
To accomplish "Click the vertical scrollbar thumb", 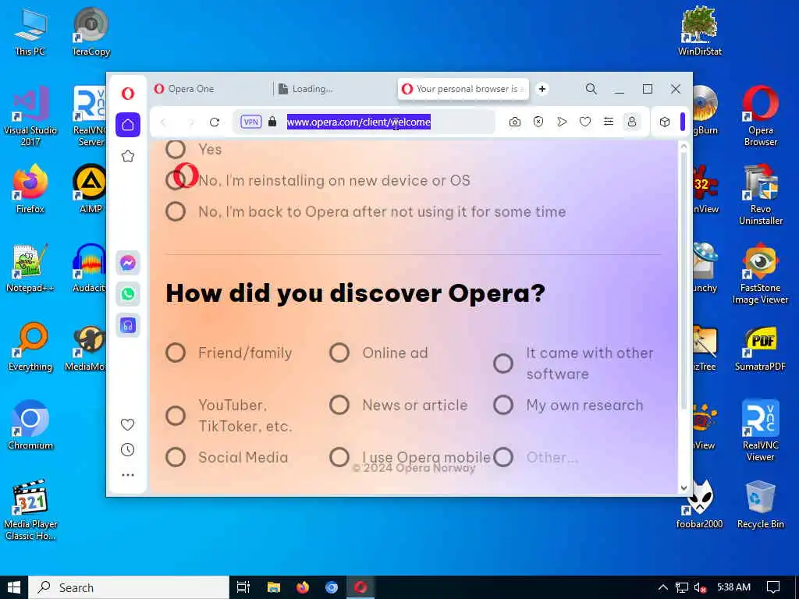I will pos(684,280).
